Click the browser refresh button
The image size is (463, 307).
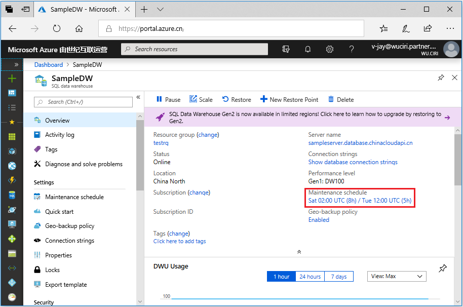[57, 29]
